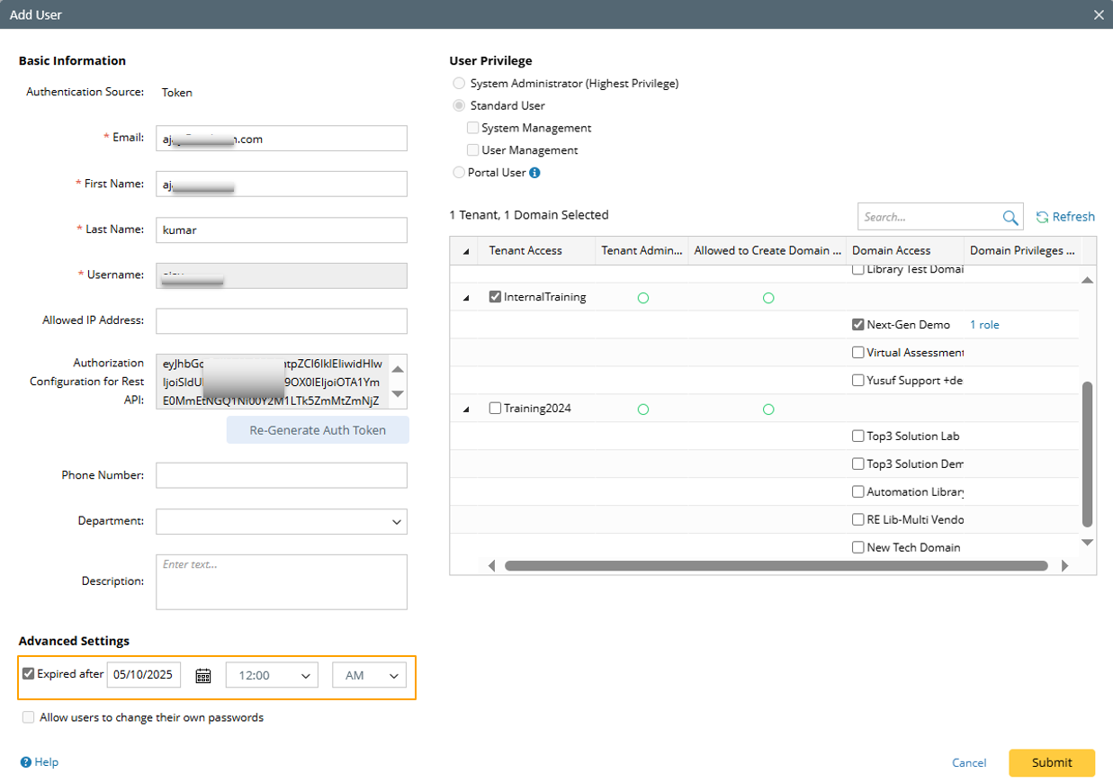Check the Training2024 tenant checkbox
Viewport: 1113px width, 783px height.
(x=495, y=409)
